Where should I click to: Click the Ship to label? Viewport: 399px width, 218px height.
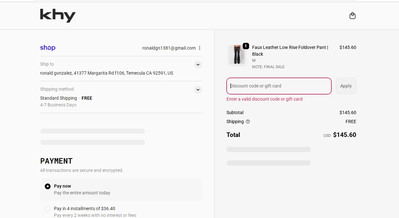[47, 64]
